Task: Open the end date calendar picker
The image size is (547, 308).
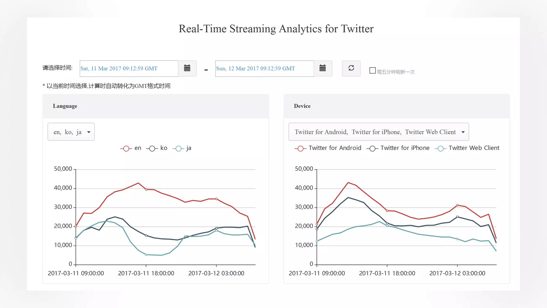Action: point(323,68)
